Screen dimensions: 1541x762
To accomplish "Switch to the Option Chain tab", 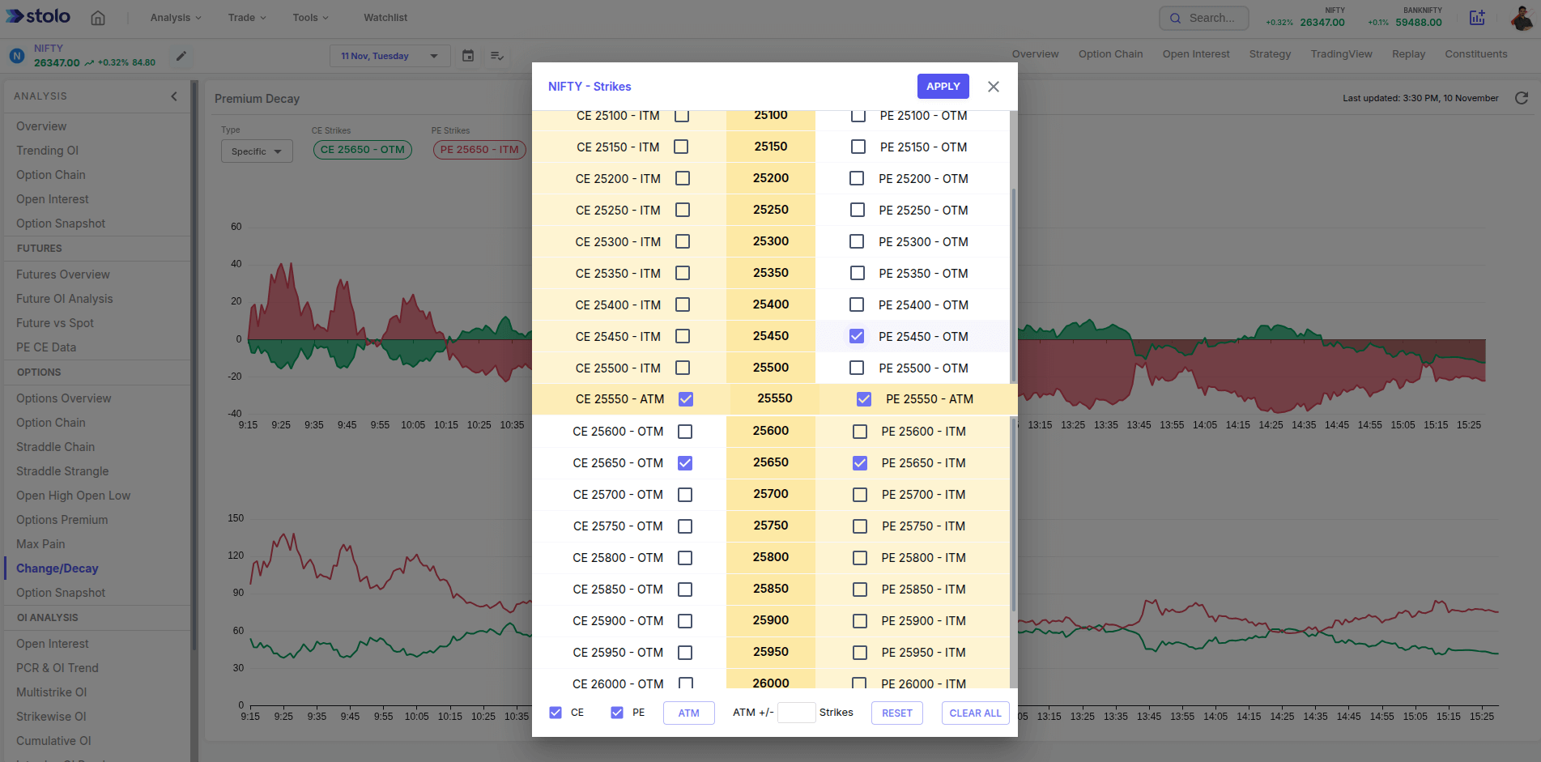I will (1110, 54).
